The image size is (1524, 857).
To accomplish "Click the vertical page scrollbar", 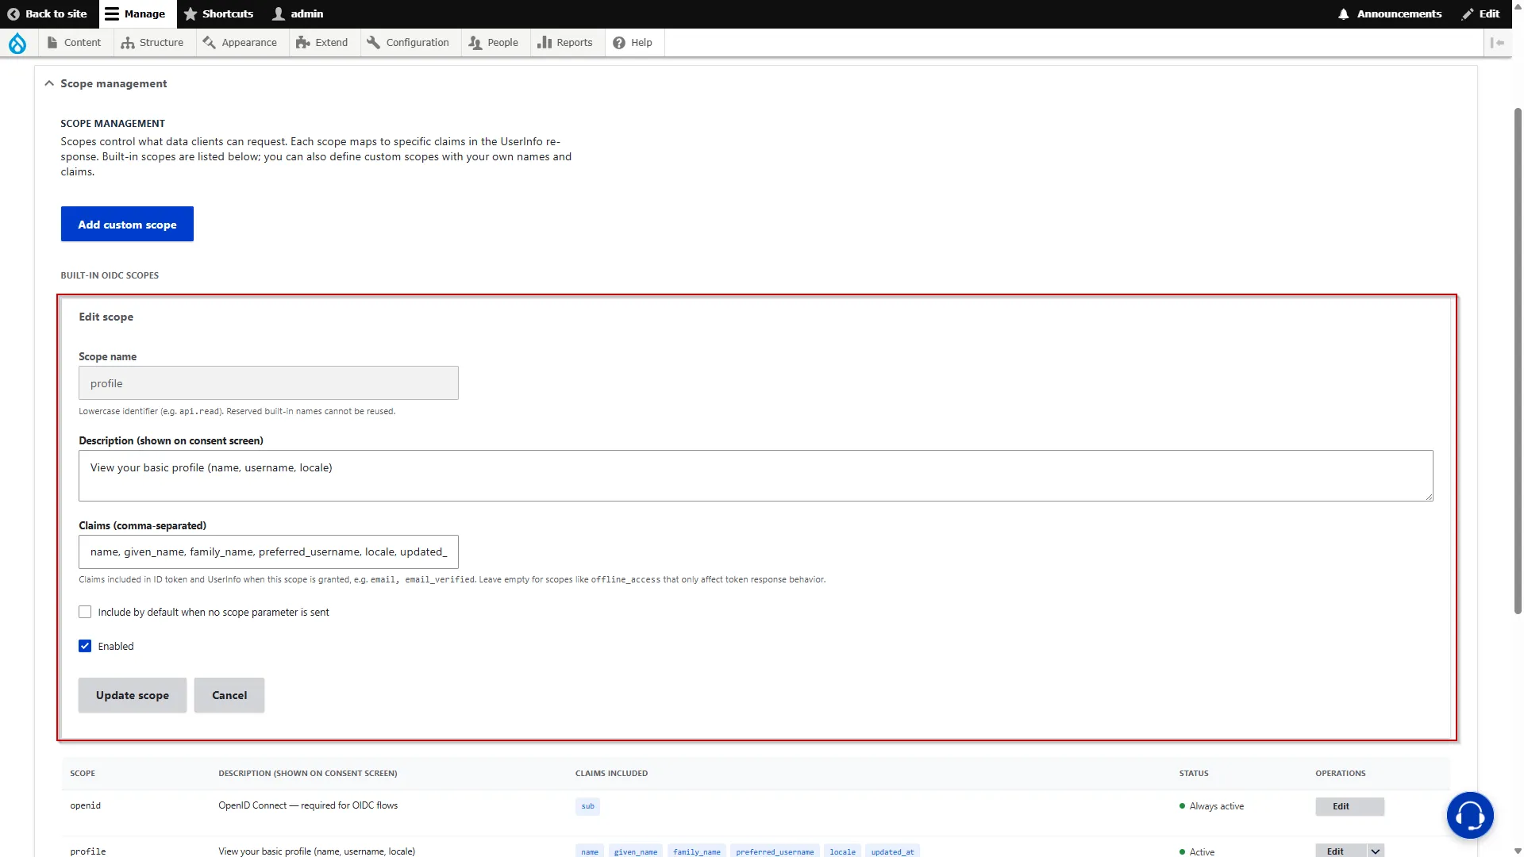I will click(1518, 361).
